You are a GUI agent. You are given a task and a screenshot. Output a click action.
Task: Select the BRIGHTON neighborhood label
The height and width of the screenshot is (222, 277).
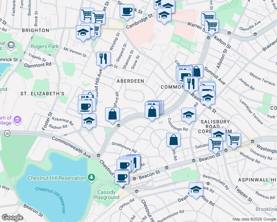pos(36,30)
